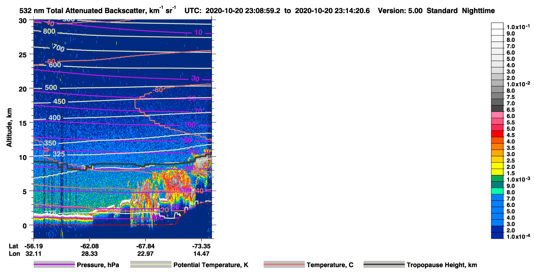Screen dimensions: 534x274
Task: Click the 6.5 color scale label
Action: [511, 110]
